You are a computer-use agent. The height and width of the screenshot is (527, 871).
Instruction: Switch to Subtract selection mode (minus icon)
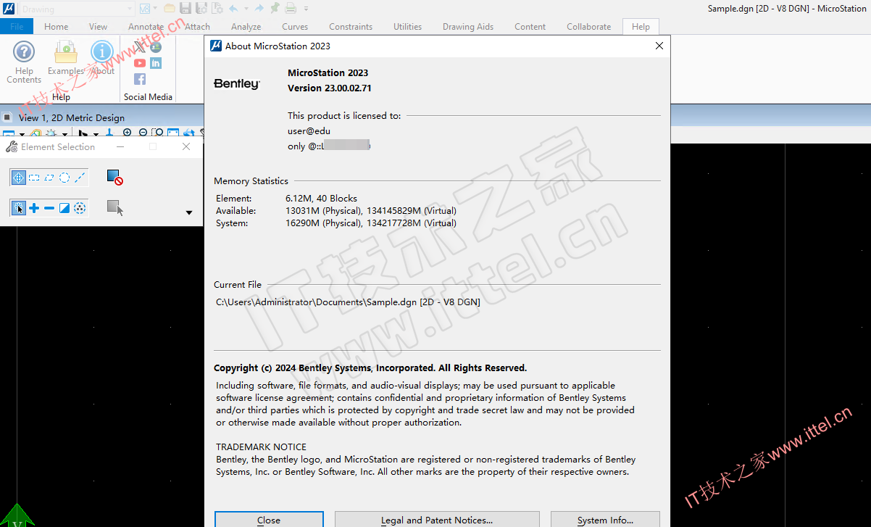49,208
